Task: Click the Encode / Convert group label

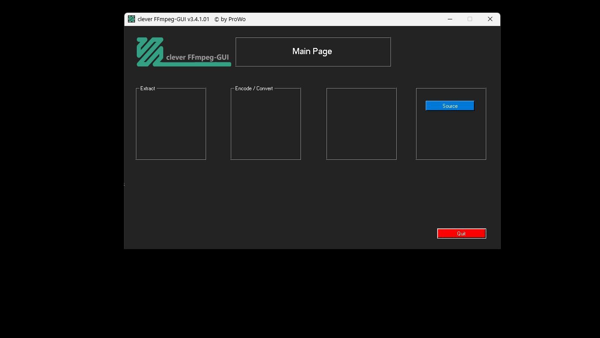Action: click(254, 88)
